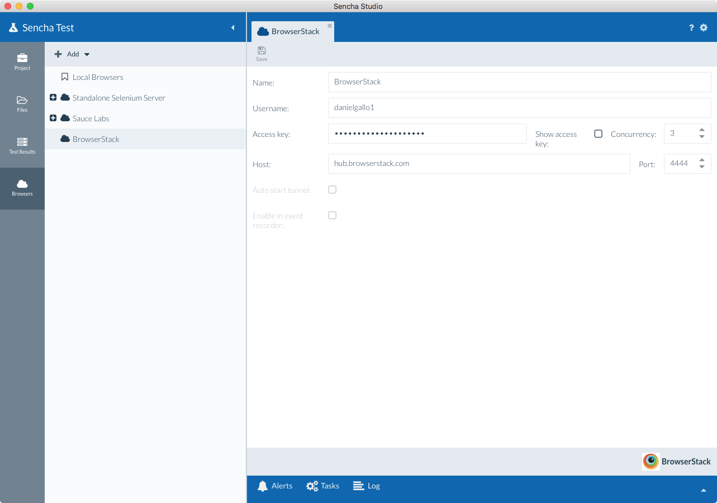Click the help question mark icon

(x=691, y=27)
